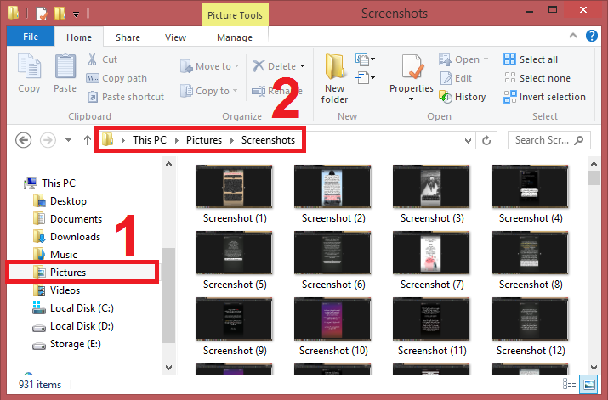Click the History icon in Open group
608x400 pixels.
[463, 97]
